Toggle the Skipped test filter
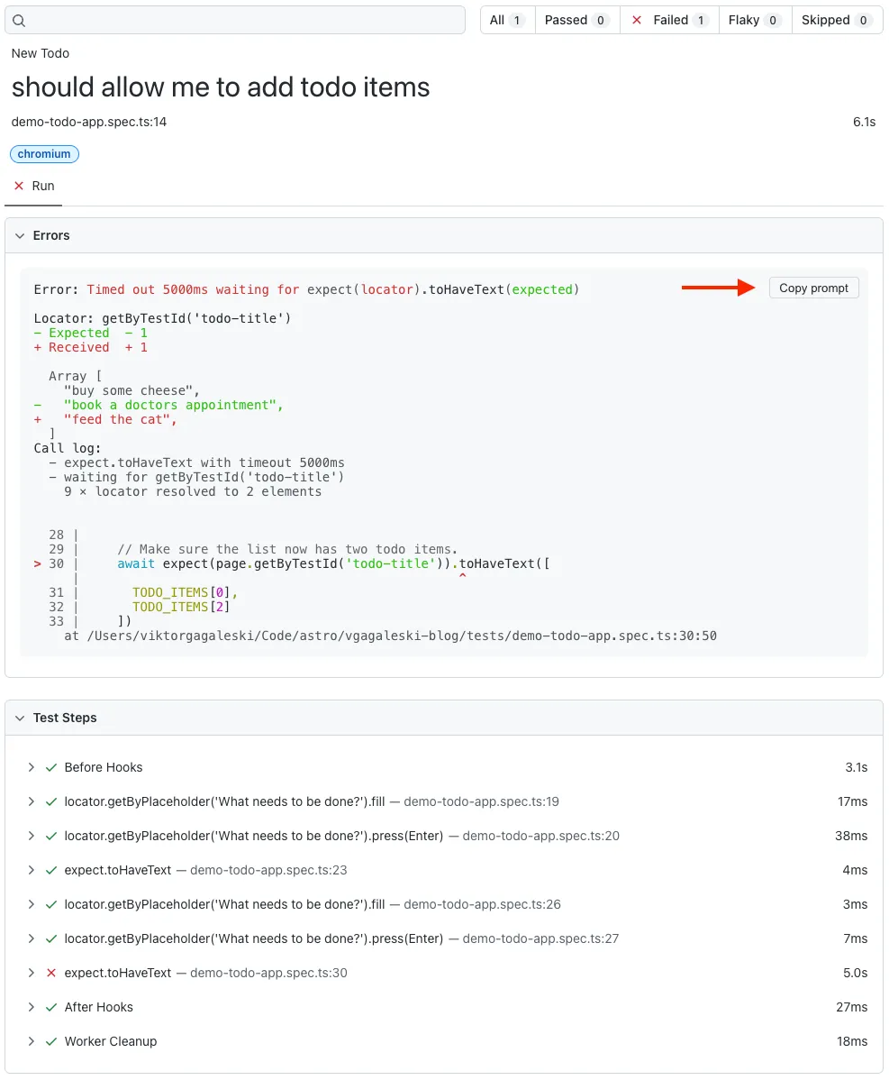 837,20
